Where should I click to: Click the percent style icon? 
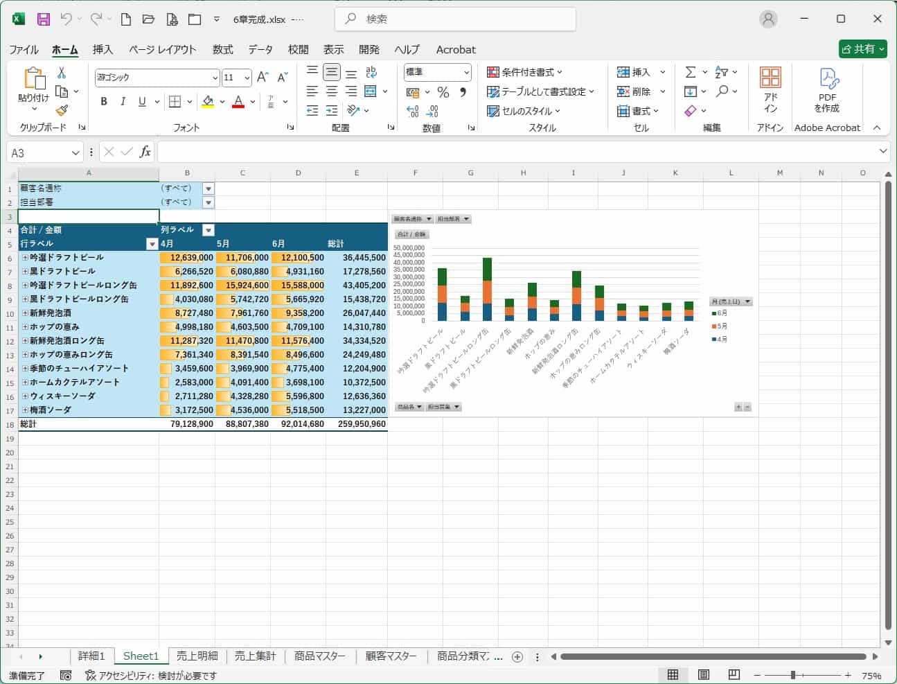point(443,92)
